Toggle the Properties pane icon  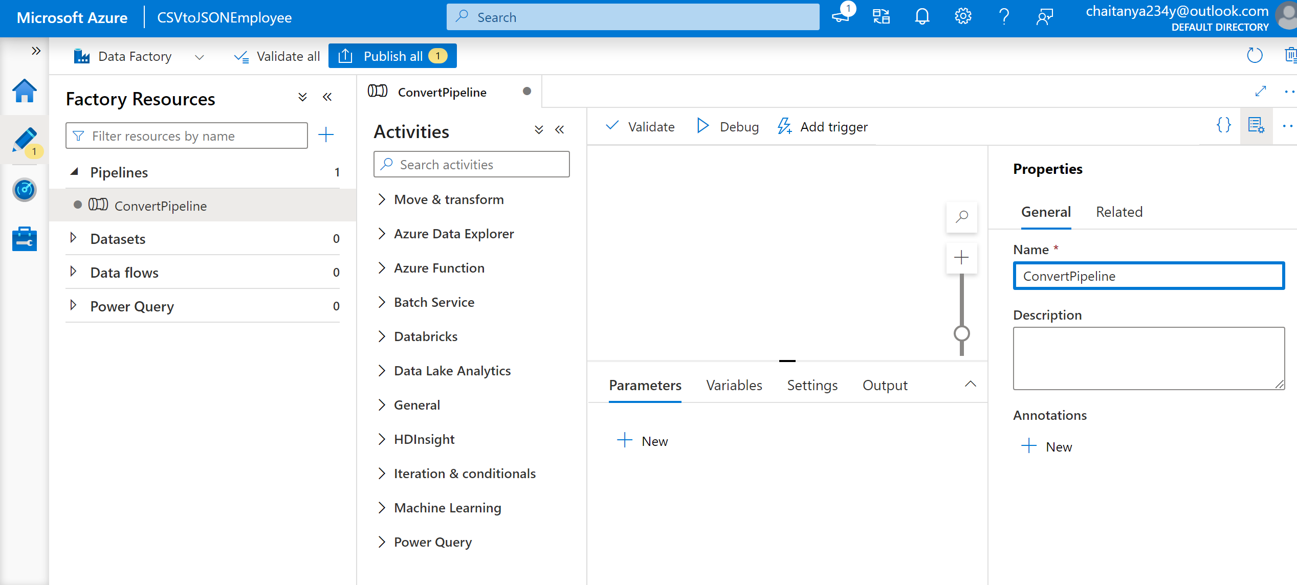tap(1256, 125)
